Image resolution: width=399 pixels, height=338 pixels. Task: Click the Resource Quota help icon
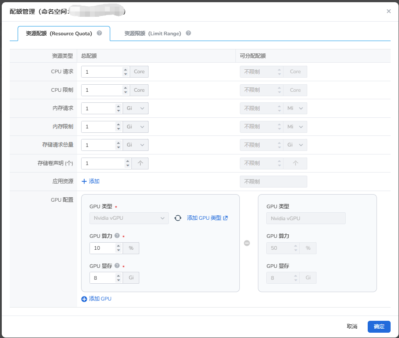100,33
